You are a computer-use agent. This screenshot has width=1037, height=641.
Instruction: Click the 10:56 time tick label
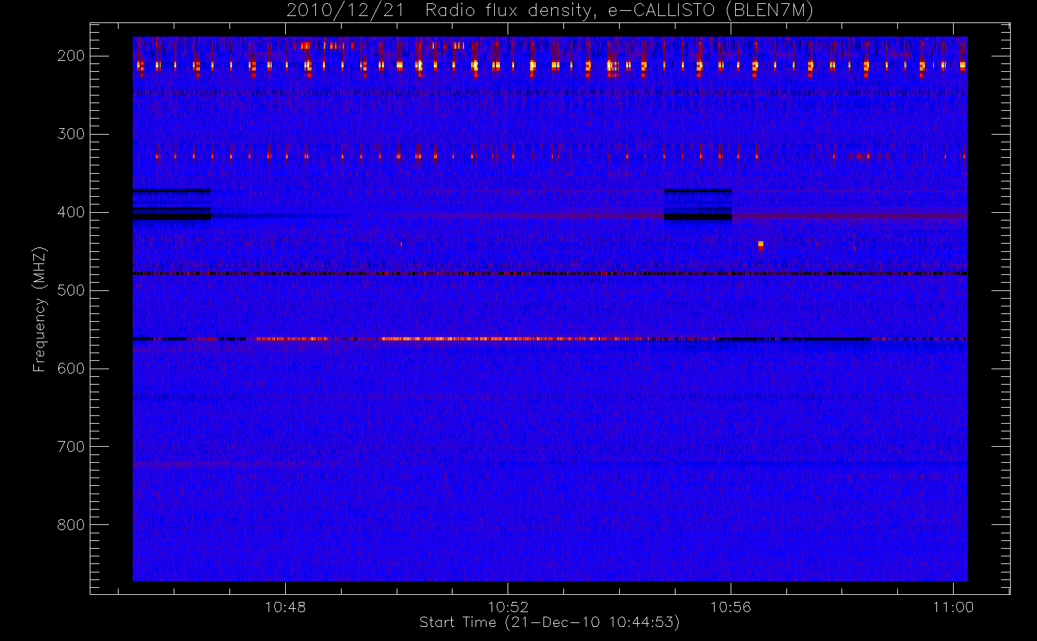click(731, 607)
